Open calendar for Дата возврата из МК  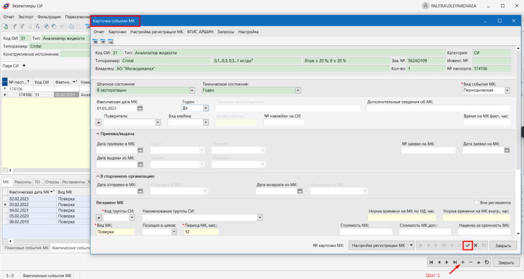[300, 191]
